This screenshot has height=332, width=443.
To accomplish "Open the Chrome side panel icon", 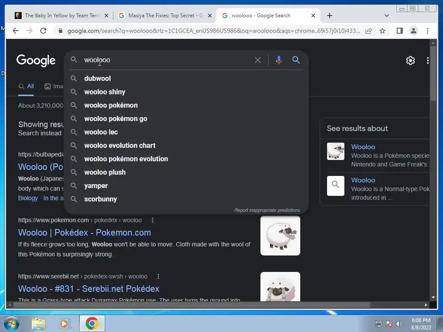I will [399, 31].
